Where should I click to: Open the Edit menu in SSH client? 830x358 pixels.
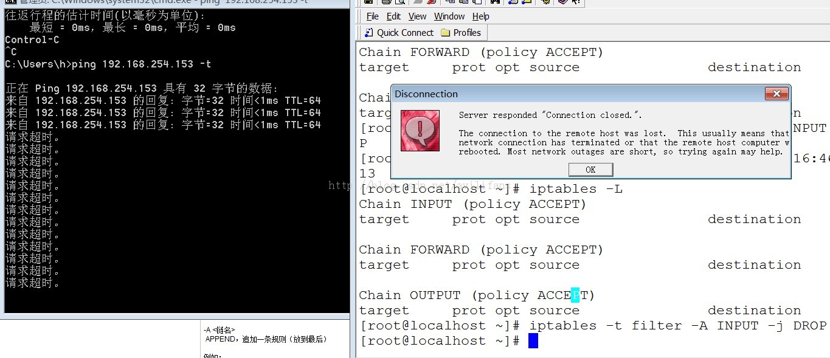[393, 16]
